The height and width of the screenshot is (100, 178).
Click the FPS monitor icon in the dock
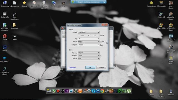pyautogui.click(x=49, y=91)
